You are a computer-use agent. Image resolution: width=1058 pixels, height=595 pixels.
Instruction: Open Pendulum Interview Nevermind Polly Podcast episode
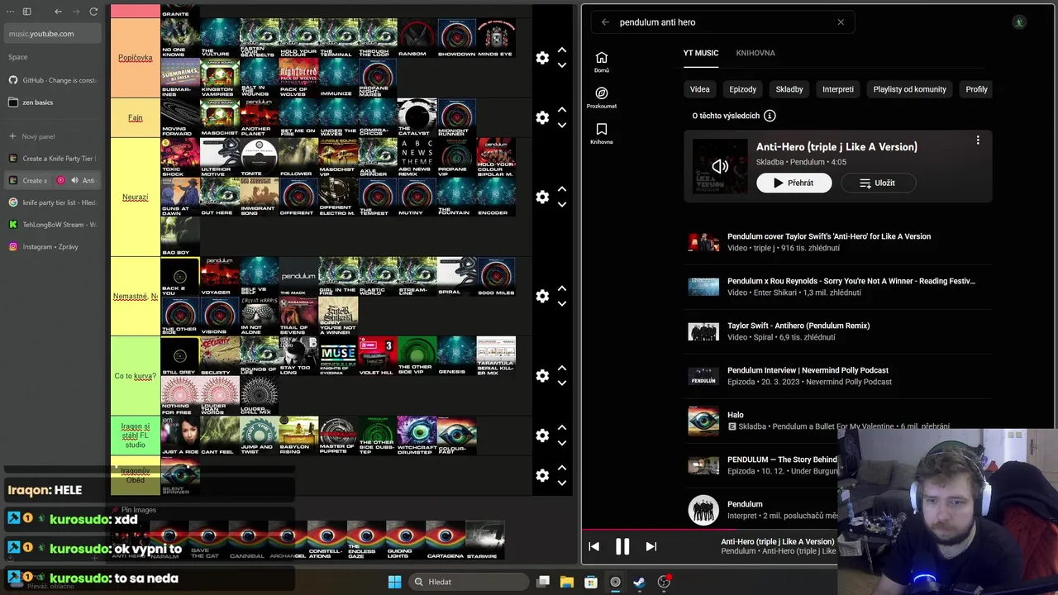point(808,370)
